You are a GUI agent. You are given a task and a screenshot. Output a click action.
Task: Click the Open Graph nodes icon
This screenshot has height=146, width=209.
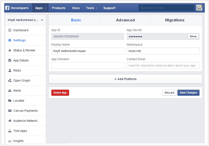pyautogui.click(x=10, y=80)
